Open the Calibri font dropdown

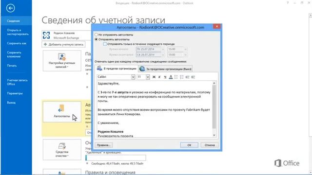click(x=133, y=77)
